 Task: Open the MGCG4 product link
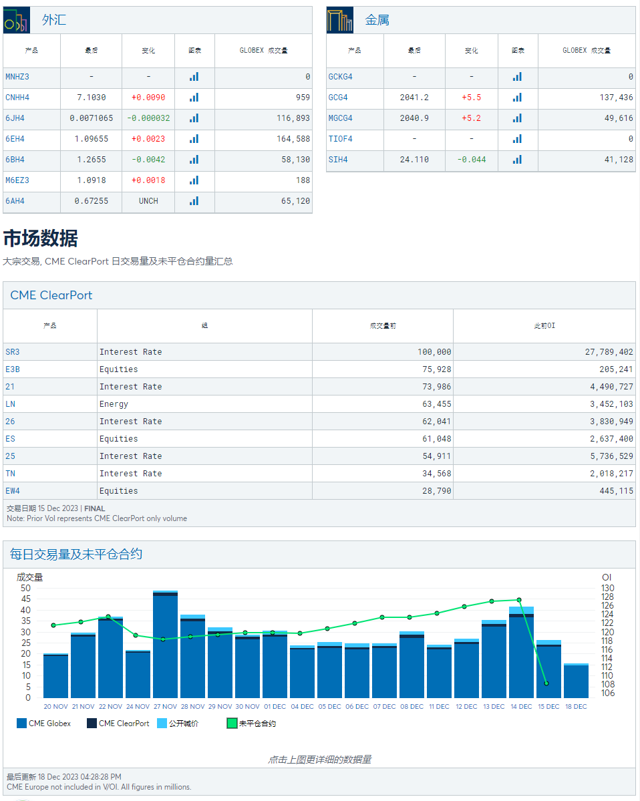tap(340, 118)
